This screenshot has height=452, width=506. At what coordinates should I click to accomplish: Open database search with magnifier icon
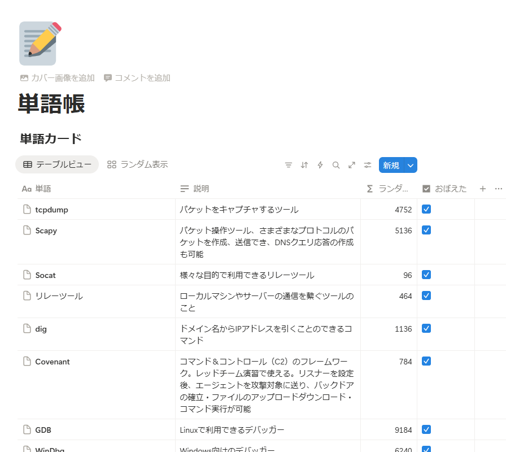click(x=336, y=165)
